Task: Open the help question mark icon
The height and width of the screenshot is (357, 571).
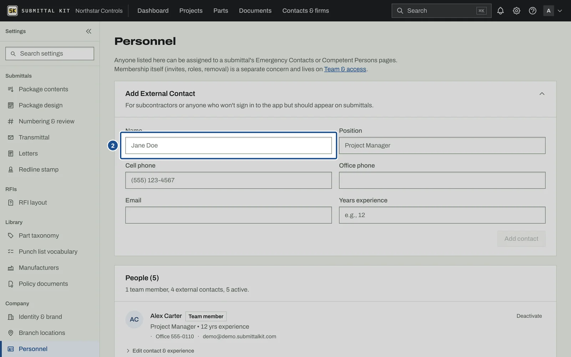Action: (532, 11)
